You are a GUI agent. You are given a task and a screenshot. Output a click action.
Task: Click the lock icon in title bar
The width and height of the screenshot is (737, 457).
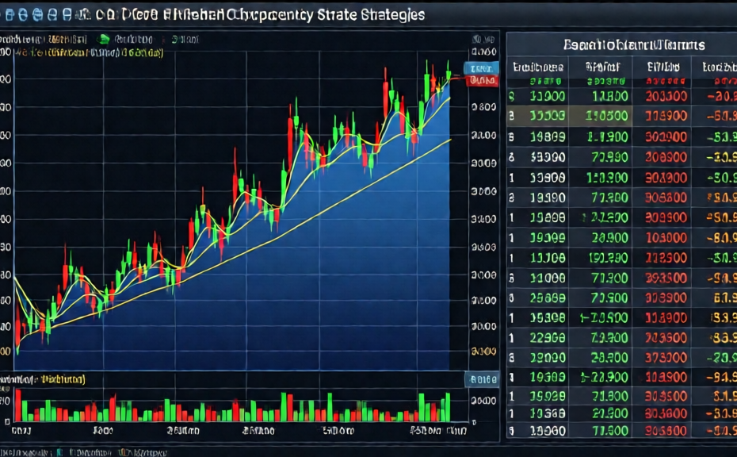83,15
